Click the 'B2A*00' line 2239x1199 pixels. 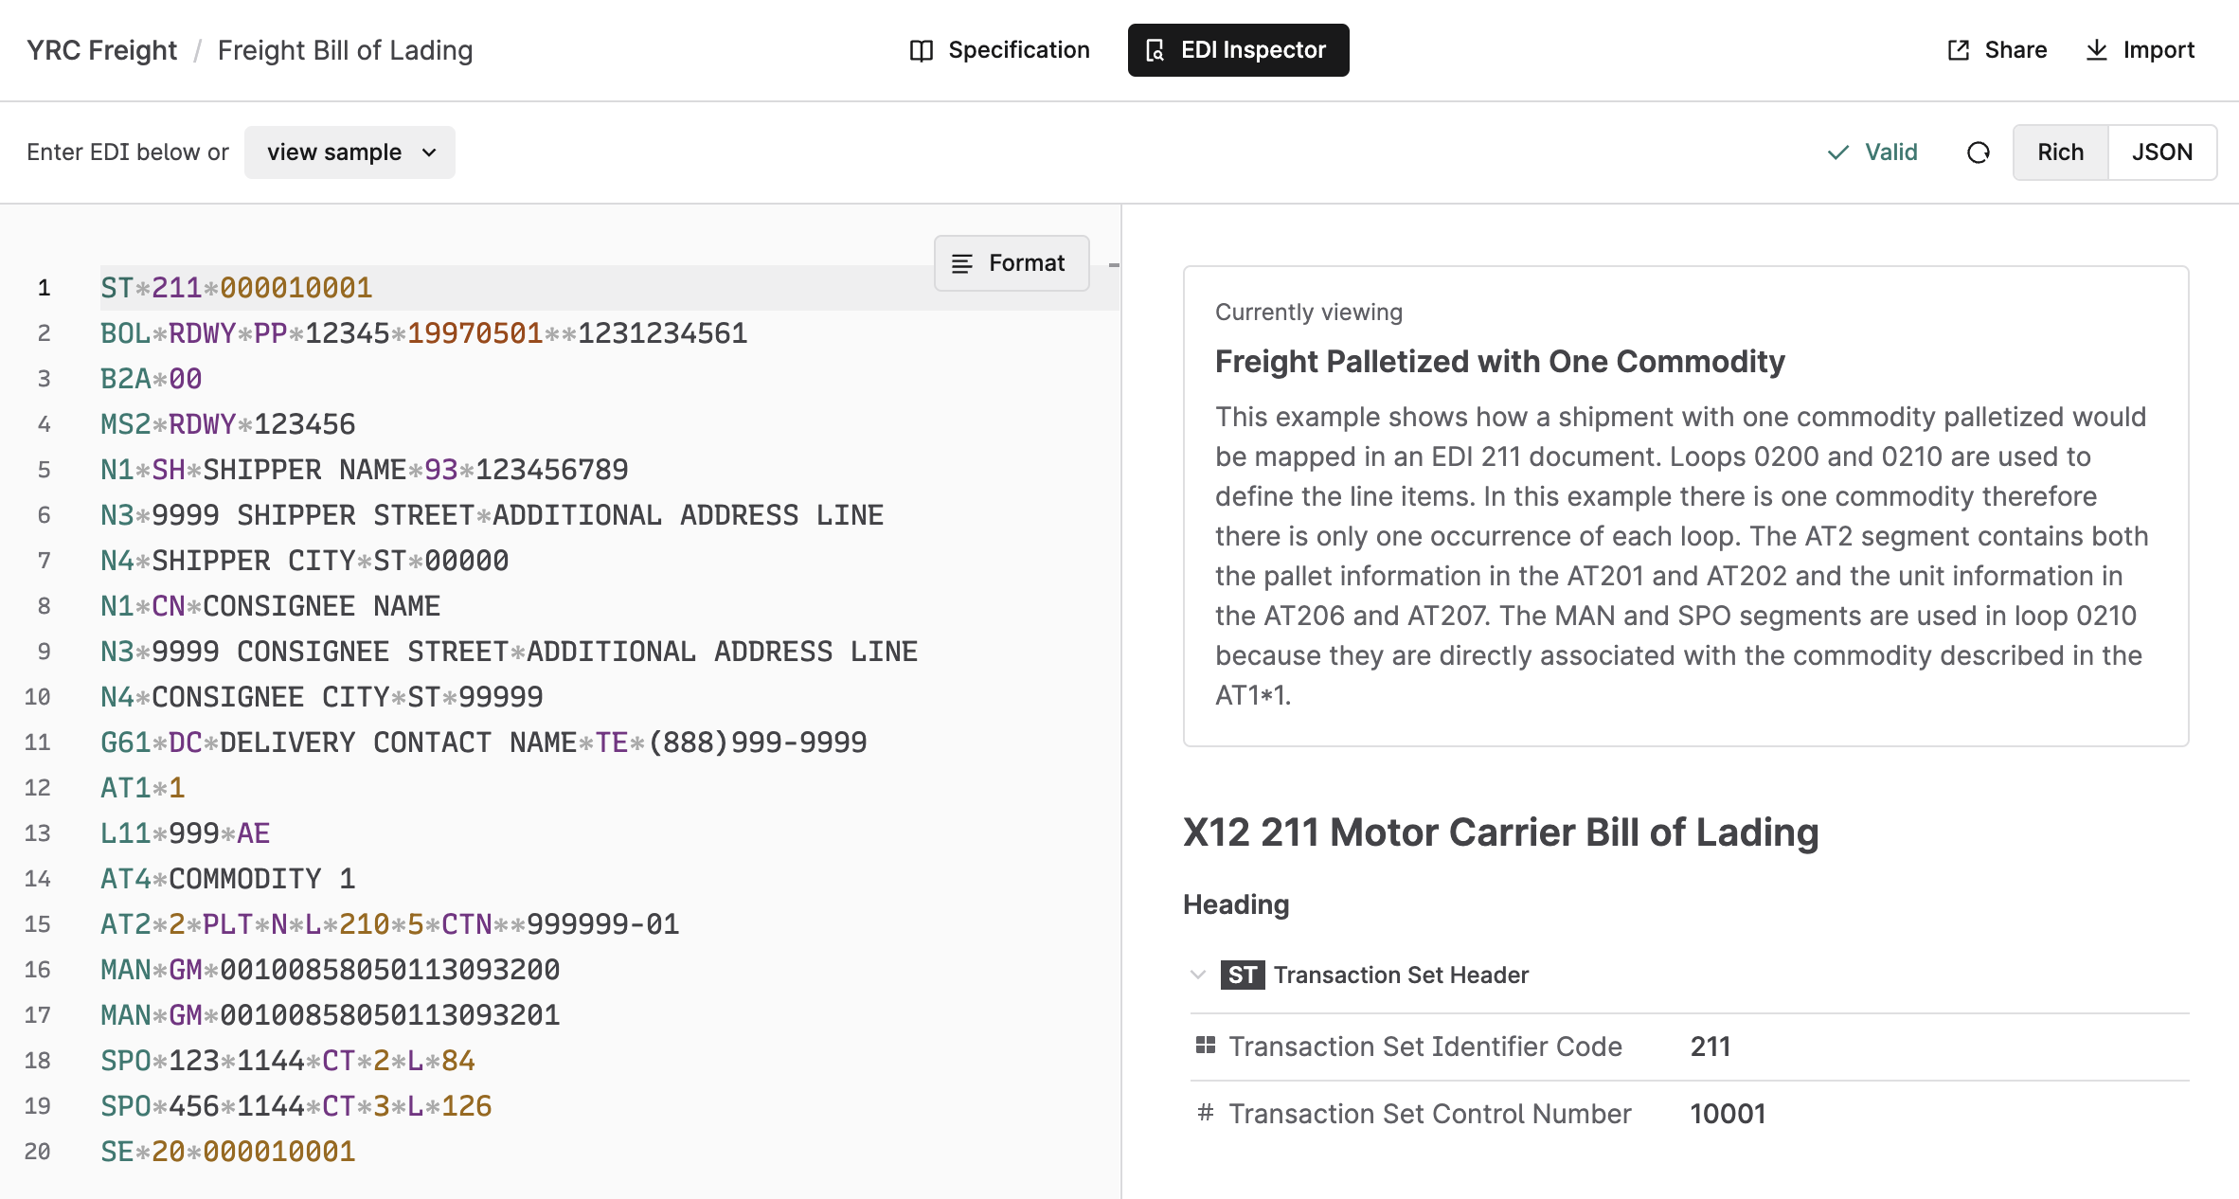coord(152,379)
